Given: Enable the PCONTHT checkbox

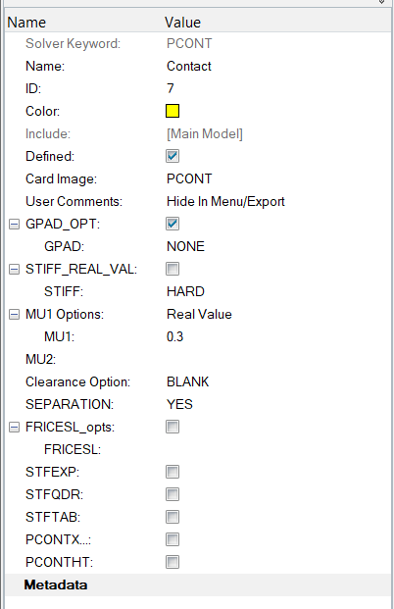Looking at the screenshot, I should pyautogui.click(x=172, y=562).
